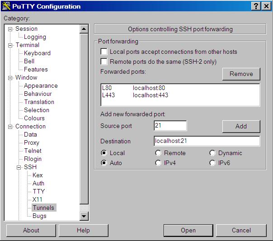The height and width of the screenshot is (241, 273).
Task: Click the Help button
Action: pyautogui.click(x=84, y=231)
